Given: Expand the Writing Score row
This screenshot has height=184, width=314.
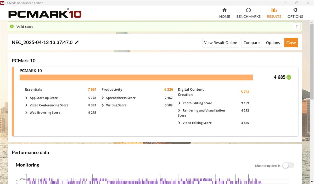Looking at the screenshot, I should coord(103,105).
